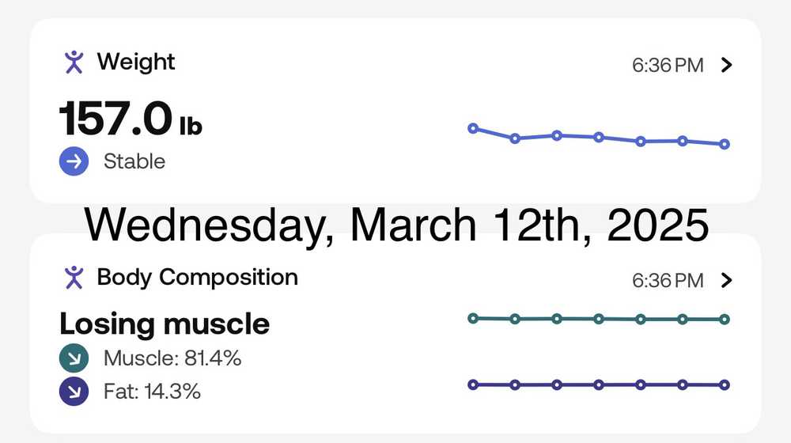
Task: Tap the last point on weight chart
Action: point(725,144)
